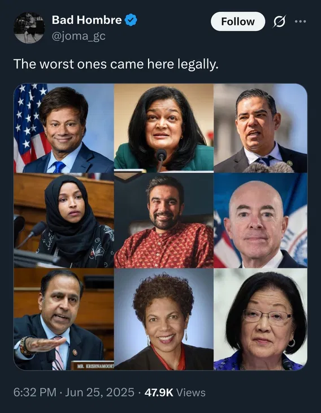Viewport: 321px width, 413px height.
Task: Open photo of woman in green jacket
Action: click(164, 128)
